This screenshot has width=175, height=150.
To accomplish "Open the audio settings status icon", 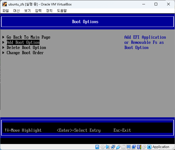I will [108, 147].
